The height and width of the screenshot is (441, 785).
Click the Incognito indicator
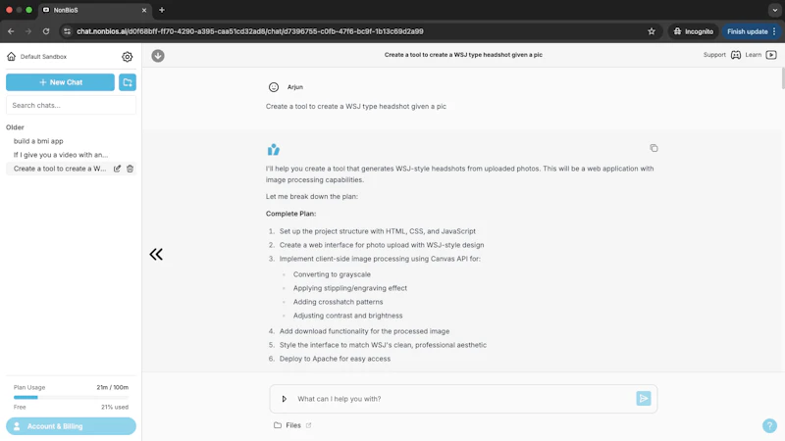[694, 31]
